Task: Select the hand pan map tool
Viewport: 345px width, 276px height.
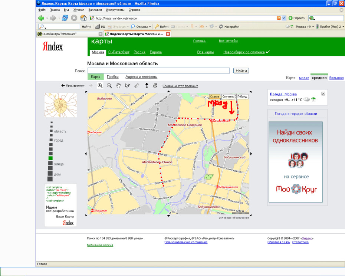Action: pos(118,86)
